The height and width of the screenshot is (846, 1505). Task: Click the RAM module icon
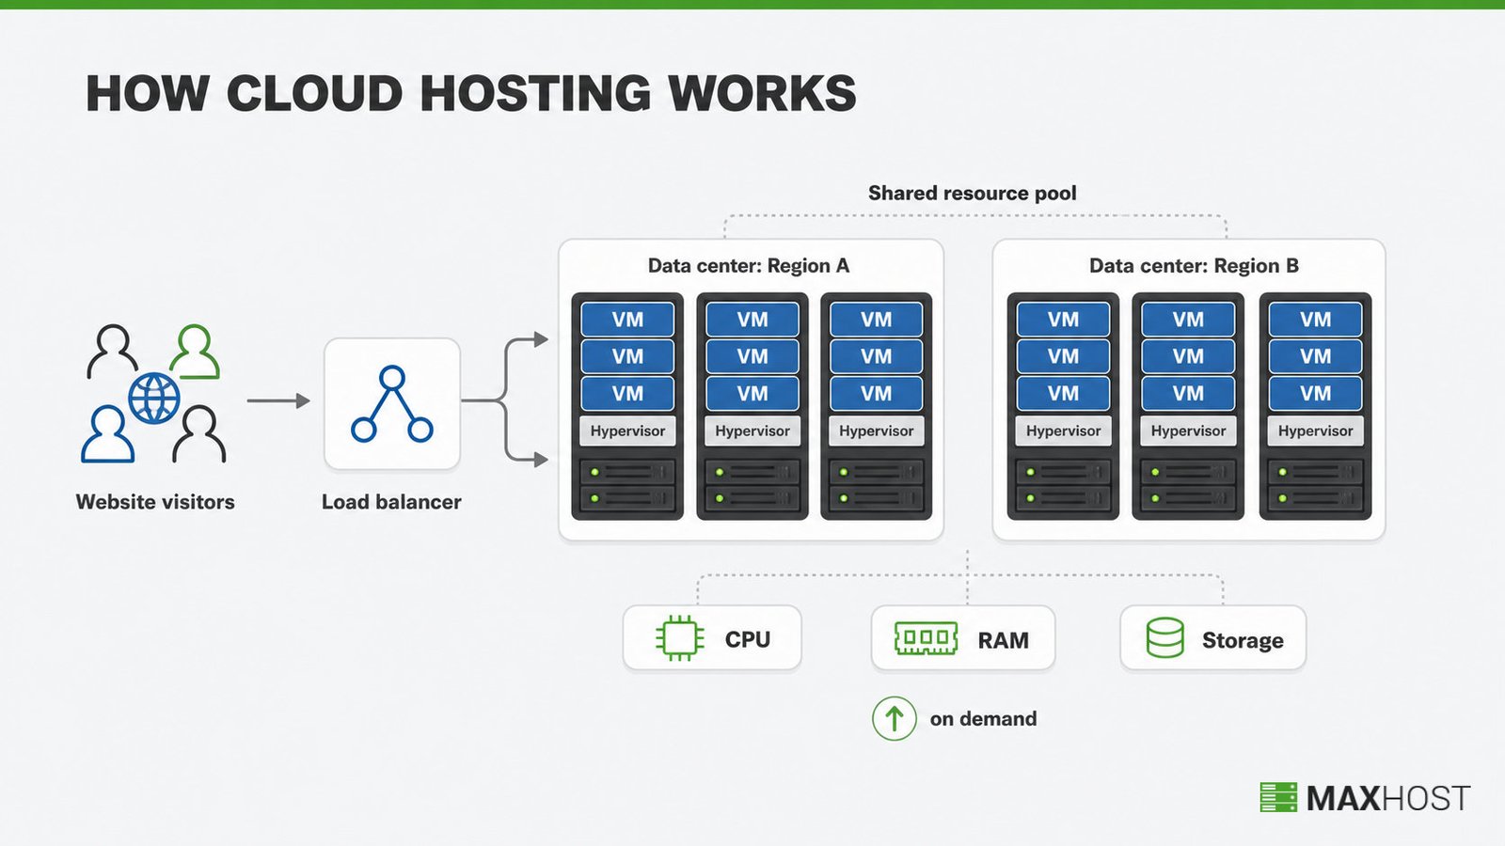click(x=926, y=639)
